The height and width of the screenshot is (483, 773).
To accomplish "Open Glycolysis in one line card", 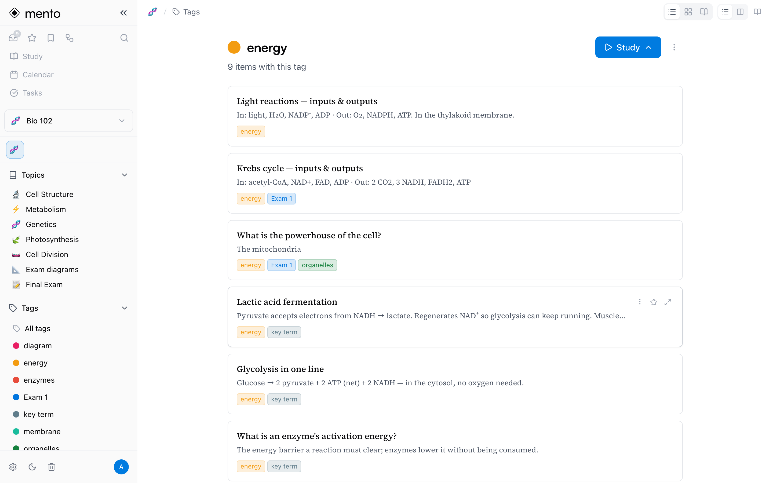I will click(455, 384).
